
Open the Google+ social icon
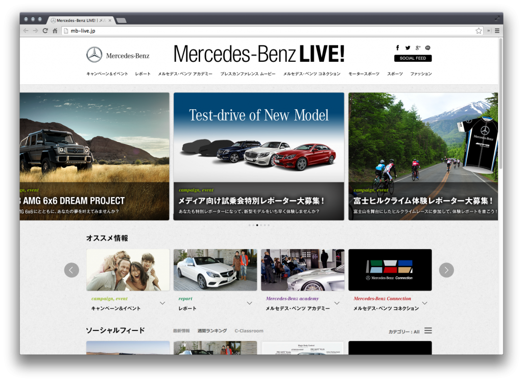click(x=418, y=47)
